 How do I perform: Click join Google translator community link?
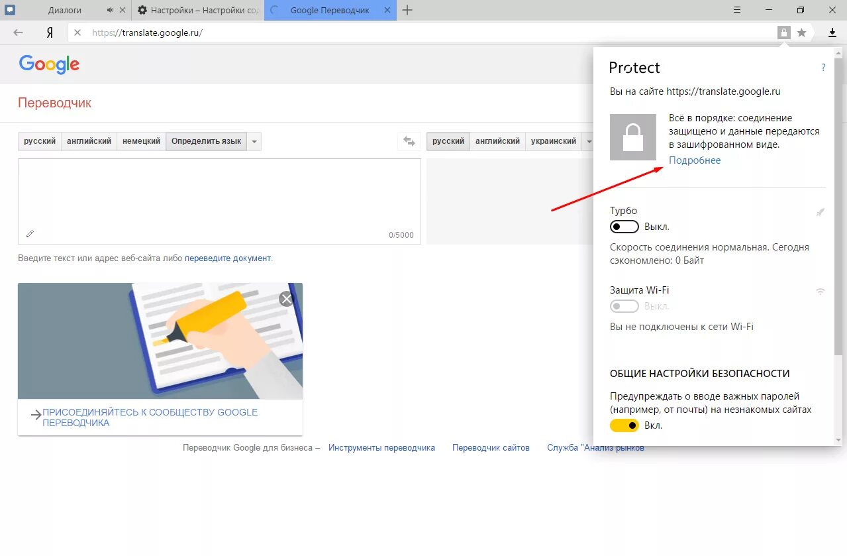150,417
